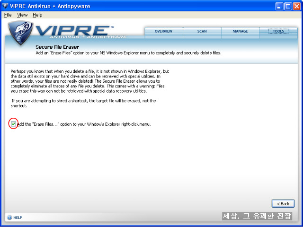Maximize the VIPRE window
303x227 pixels.
288,6
